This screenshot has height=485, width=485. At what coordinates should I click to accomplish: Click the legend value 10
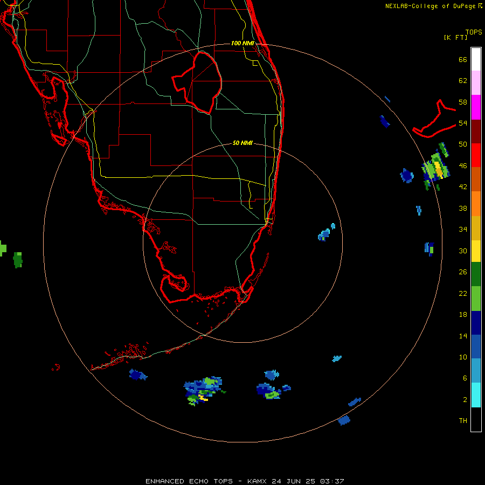pos(463,357)
